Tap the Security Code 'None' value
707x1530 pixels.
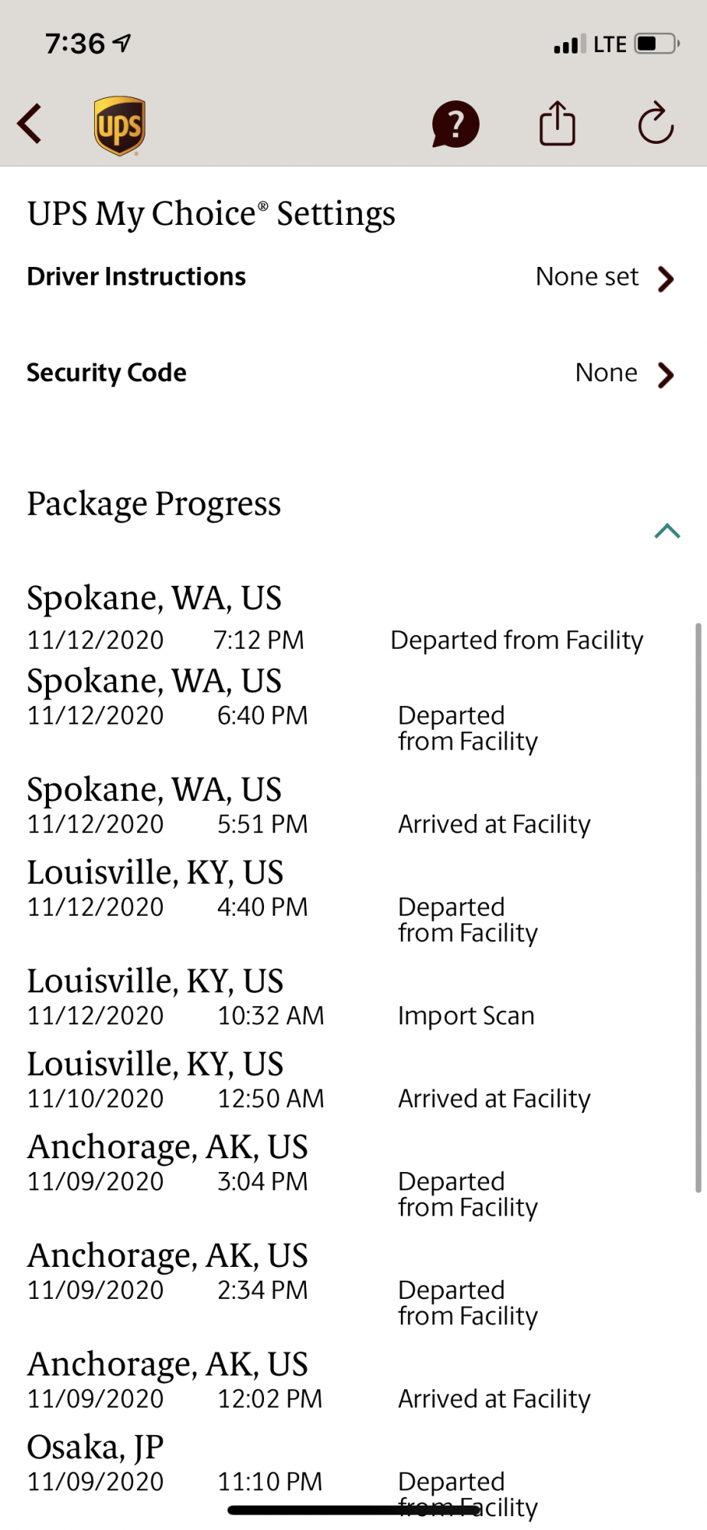click(606, 373)
